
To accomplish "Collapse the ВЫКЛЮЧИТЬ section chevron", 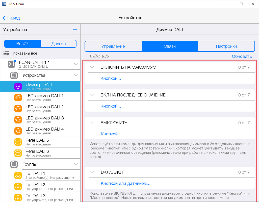I will (x=92, y=123).
